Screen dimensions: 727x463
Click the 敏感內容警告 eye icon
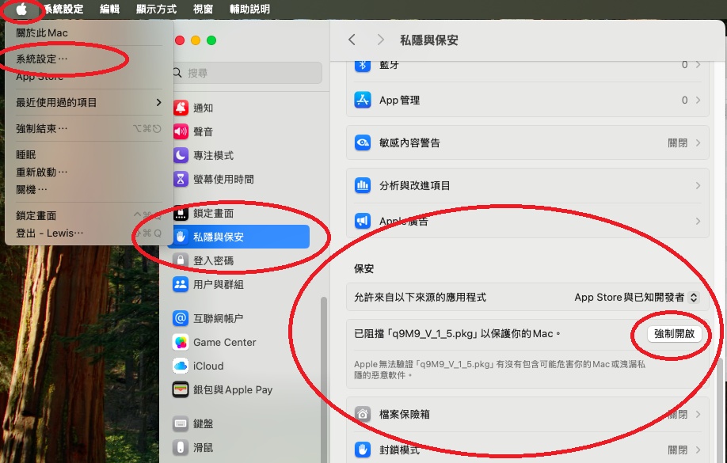pyautogui.click(x=363, y=142)
